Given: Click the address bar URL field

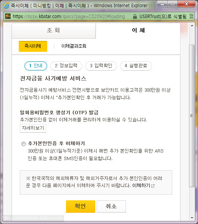Looking at the screenshot, I should coord(69,17).
